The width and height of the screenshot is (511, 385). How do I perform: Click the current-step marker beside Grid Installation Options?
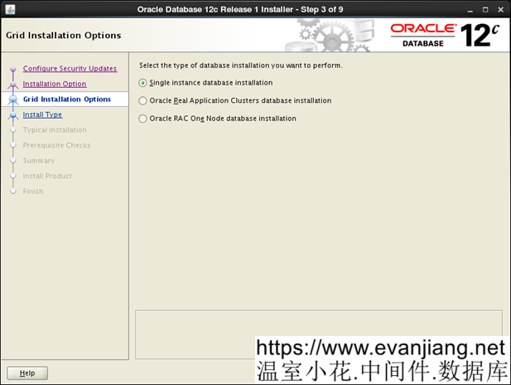12,100
